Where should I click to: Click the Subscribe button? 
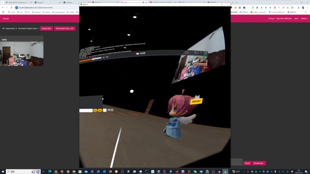(46, 28)
